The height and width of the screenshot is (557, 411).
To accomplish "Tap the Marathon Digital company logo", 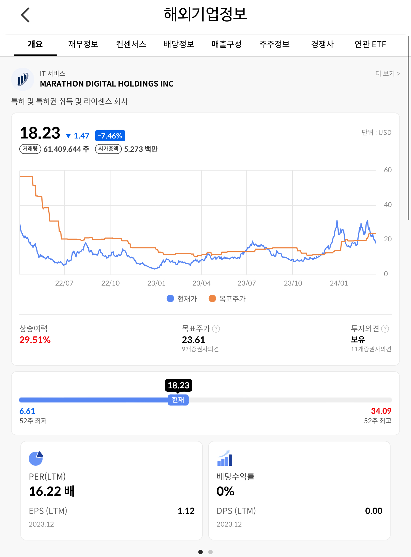I will (x=23, y=79).
